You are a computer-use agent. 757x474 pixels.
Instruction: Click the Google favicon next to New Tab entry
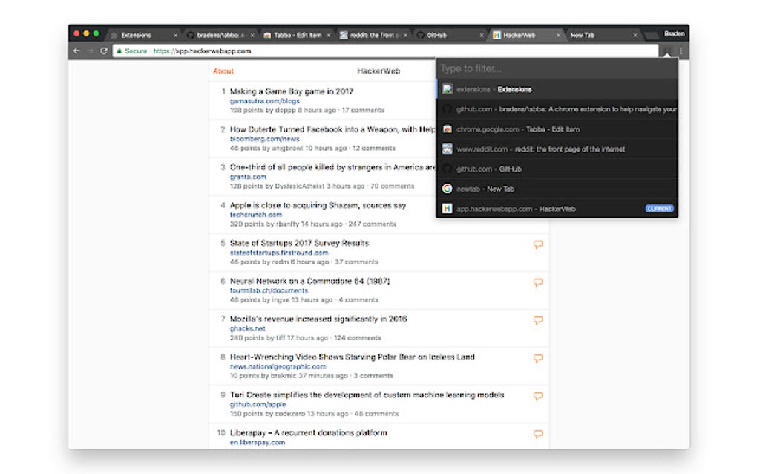click(448, 189)
